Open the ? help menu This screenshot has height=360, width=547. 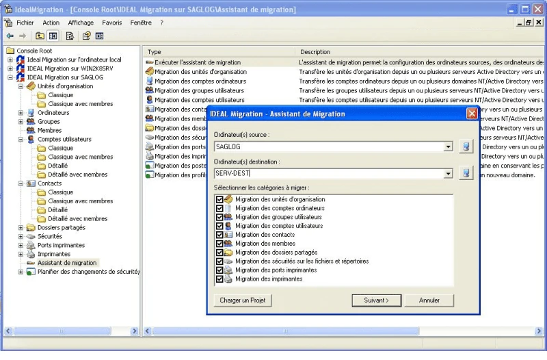(161, 23)
